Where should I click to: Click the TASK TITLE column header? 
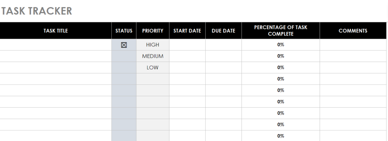point(56,31)
